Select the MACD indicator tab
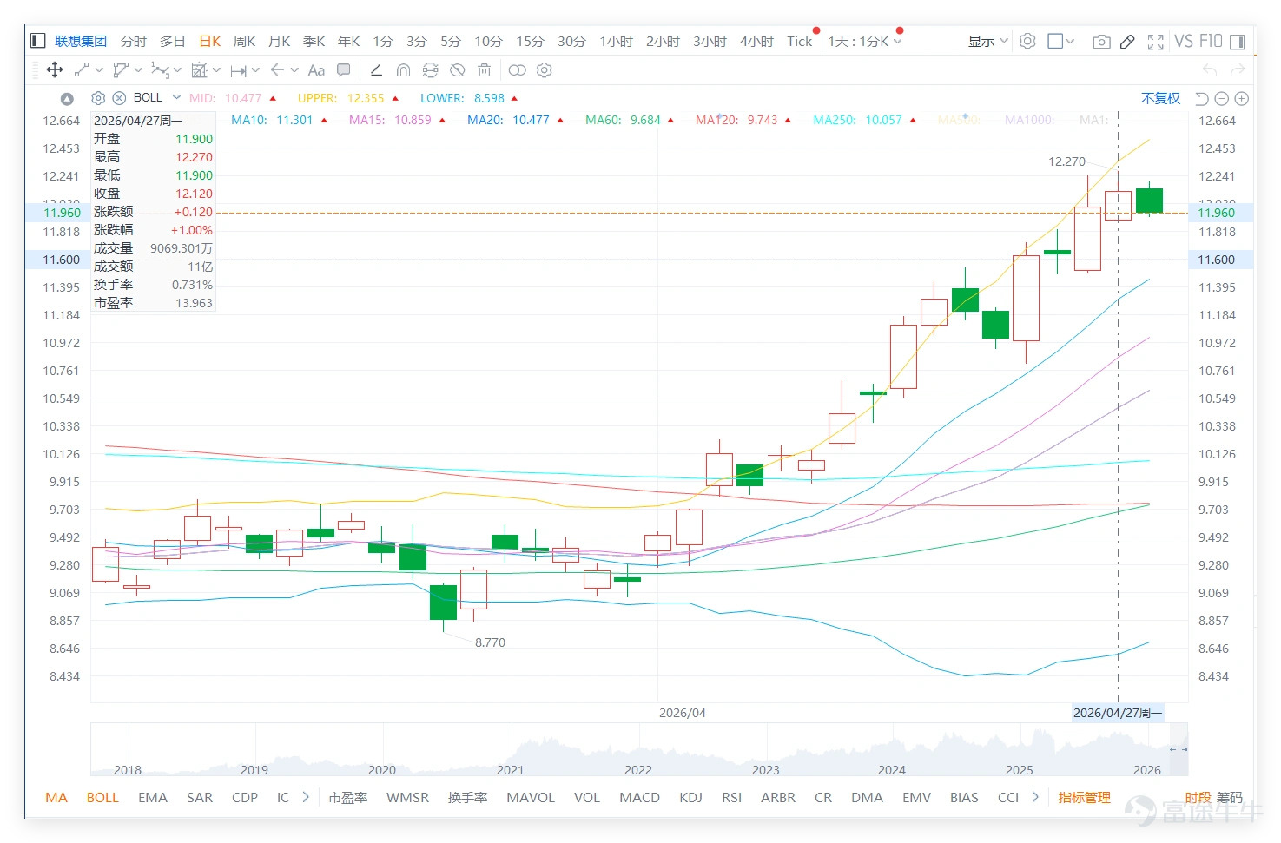This screenshot has height=843, width=1281. tap(639, 797)
